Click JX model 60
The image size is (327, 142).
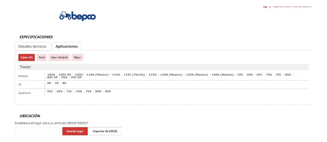49,83
